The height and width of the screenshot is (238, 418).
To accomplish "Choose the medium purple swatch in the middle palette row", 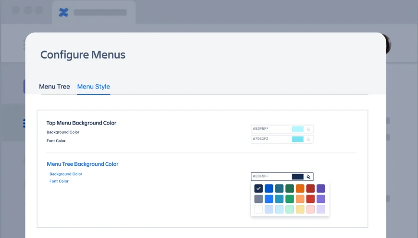I will tap(321, 199).
